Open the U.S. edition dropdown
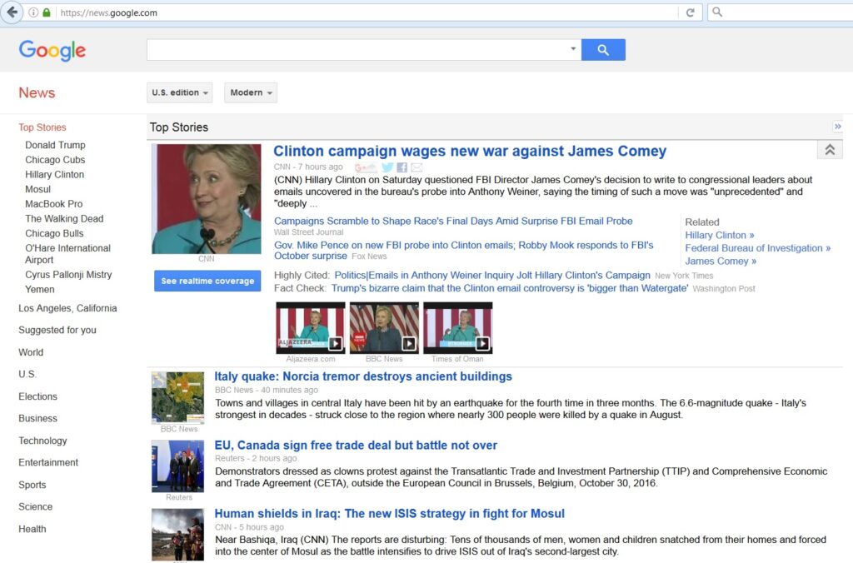The image size is (853, 563). [x=180, y=92]
